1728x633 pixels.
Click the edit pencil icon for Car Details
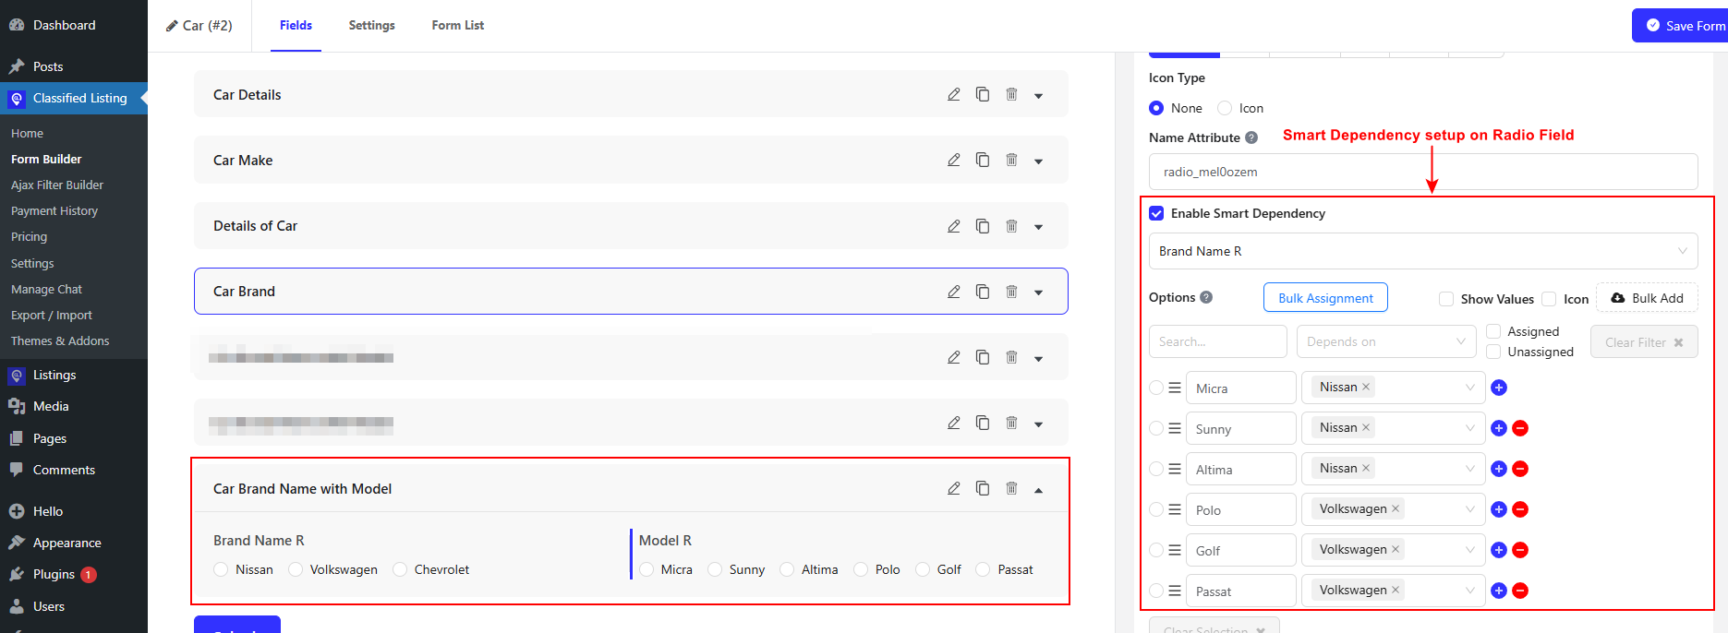click(x=954, y=94)
